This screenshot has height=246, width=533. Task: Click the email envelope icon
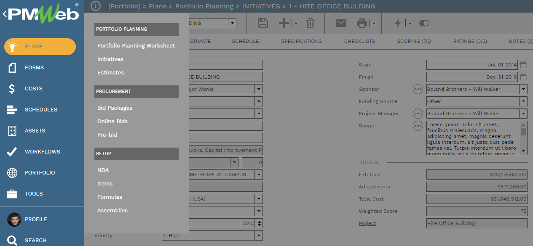[340, 24]
